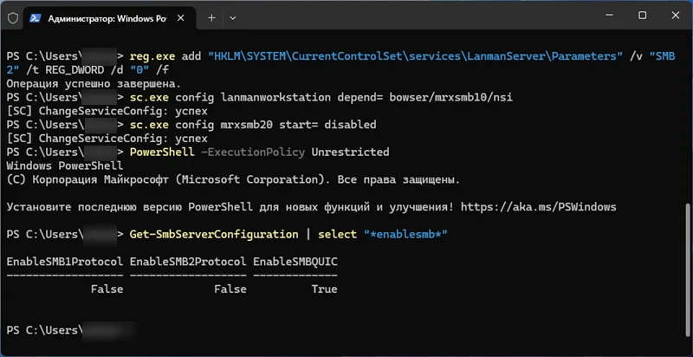Expand the new tab profile dropdown
693x357 pixels.
233,18
